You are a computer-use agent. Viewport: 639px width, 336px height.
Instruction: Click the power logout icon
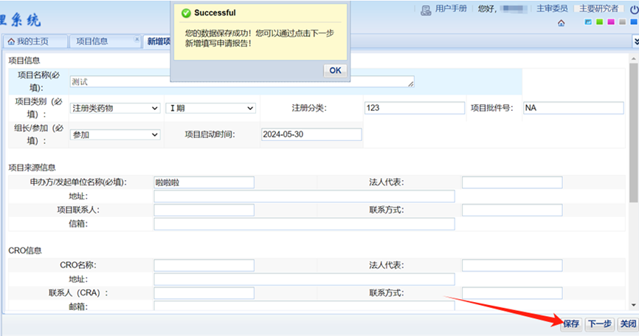[x=635, y=10]
